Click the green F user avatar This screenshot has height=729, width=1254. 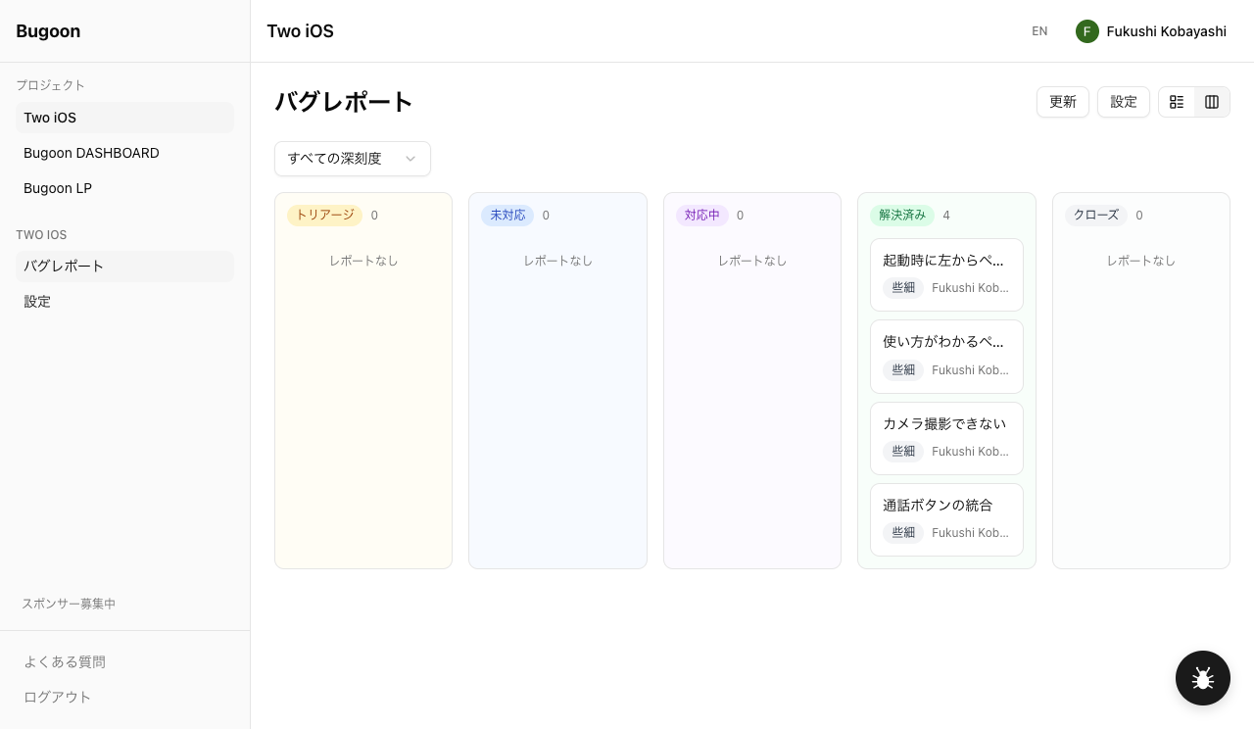(x=1087, y=31)
